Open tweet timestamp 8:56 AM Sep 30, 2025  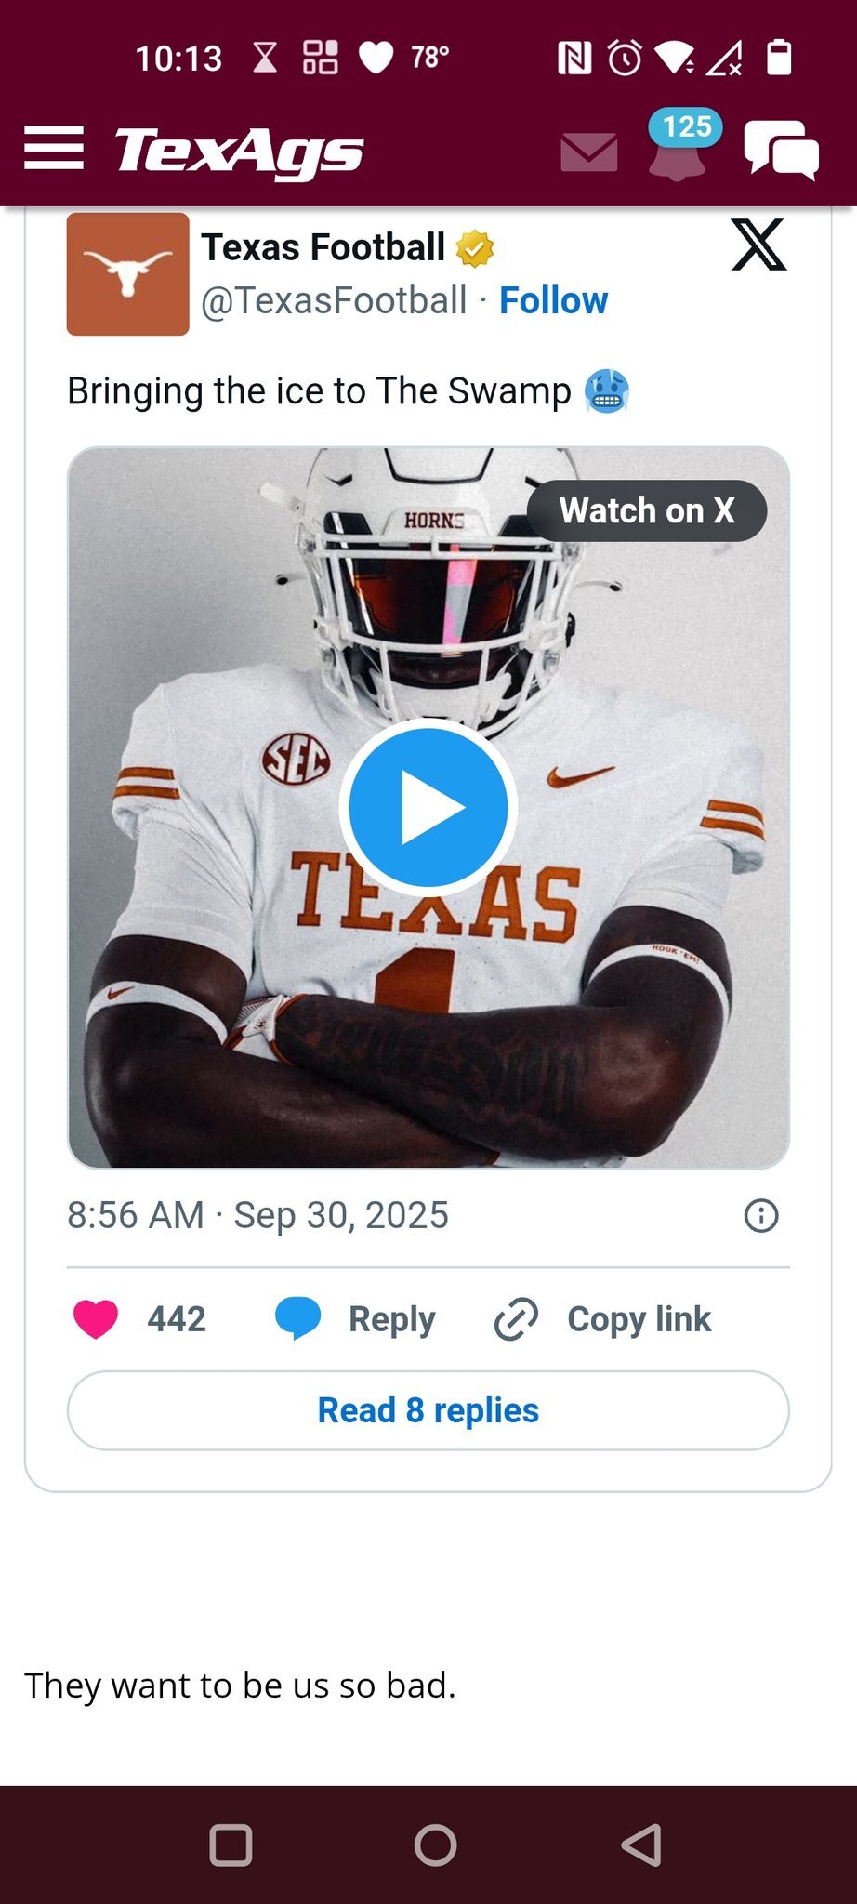click(257, 1215)
